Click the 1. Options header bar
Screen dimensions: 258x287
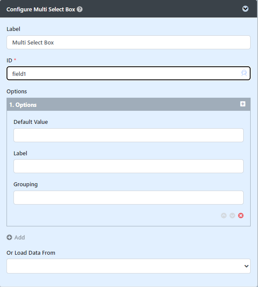point(128,104)
